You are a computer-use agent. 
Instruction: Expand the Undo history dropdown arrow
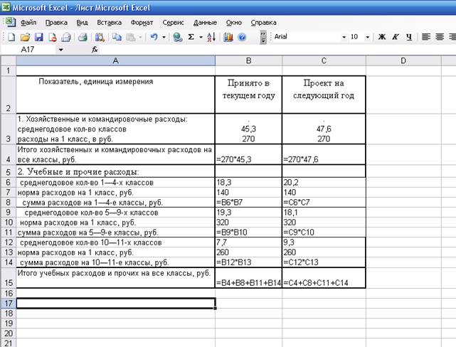point(164,37)
